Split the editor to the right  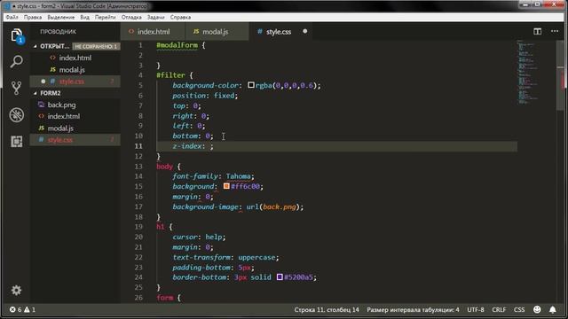[537, 32]
